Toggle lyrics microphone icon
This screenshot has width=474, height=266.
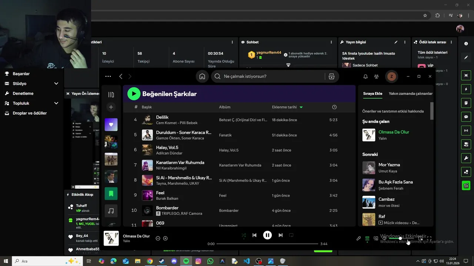pos(358,239)
